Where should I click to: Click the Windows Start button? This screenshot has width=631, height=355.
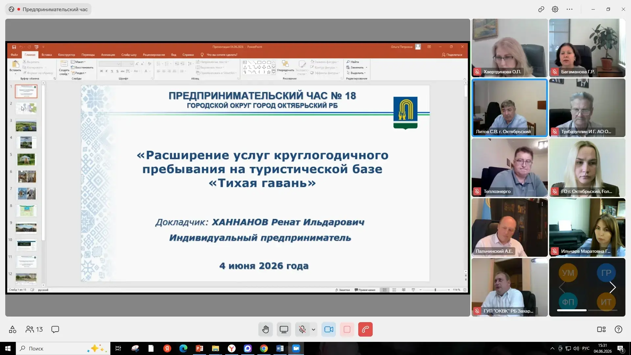[8, 348]
